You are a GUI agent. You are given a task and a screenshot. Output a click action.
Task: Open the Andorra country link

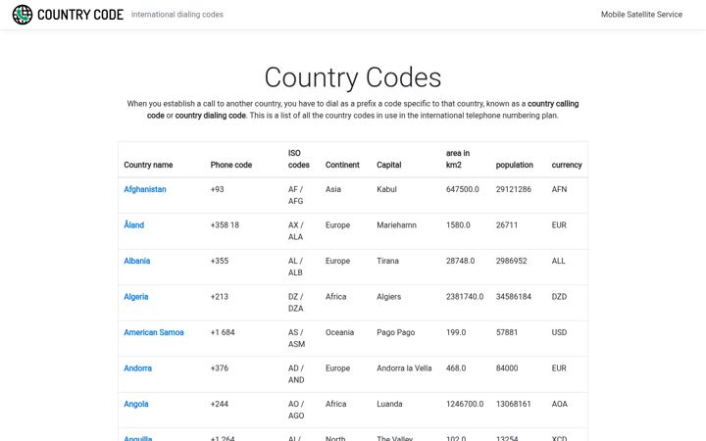point(138,368)
